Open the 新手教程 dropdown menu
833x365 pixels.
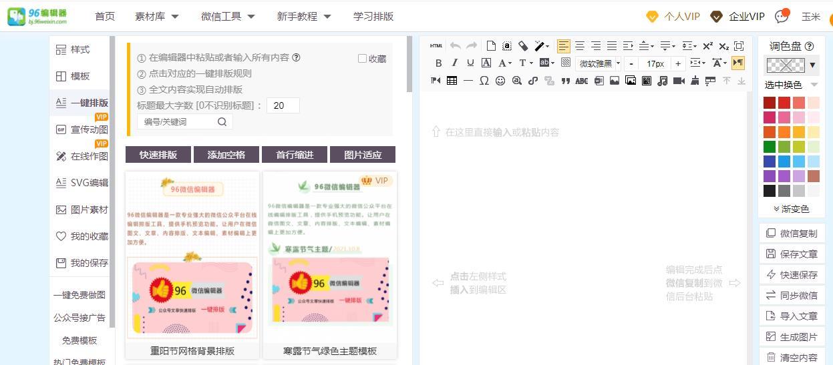pos(303,16)
